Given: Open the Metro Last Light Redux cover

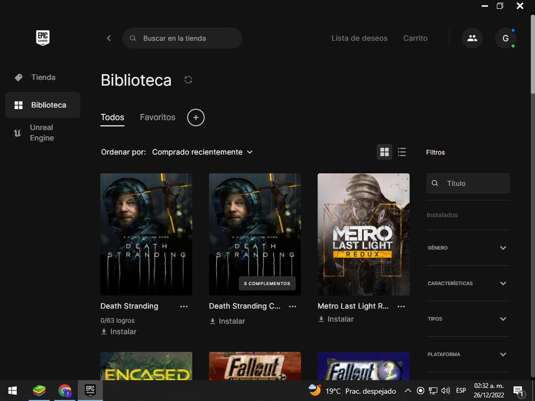Looking at the screenshot, I should pyautogui.click(x=364, y=234).
